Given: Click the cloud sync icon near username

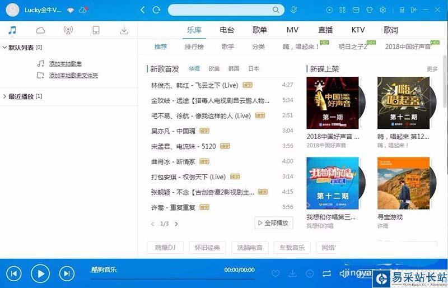Looking at the screenshot, I should [83, 10].
